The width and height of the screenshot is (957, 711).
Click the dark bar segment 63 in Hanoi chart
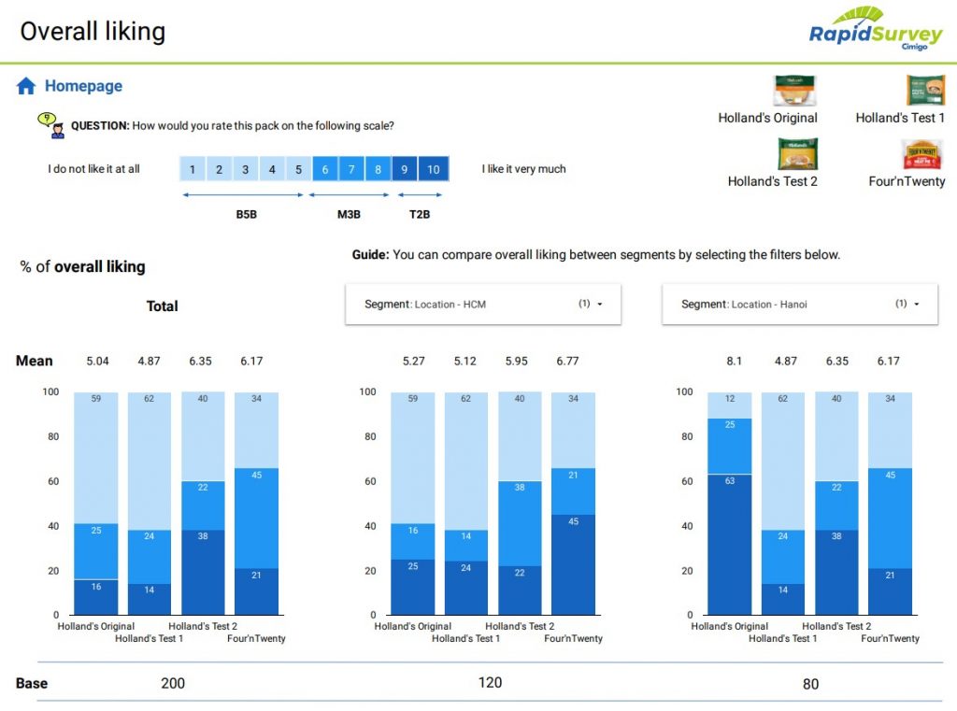[730, 545]
